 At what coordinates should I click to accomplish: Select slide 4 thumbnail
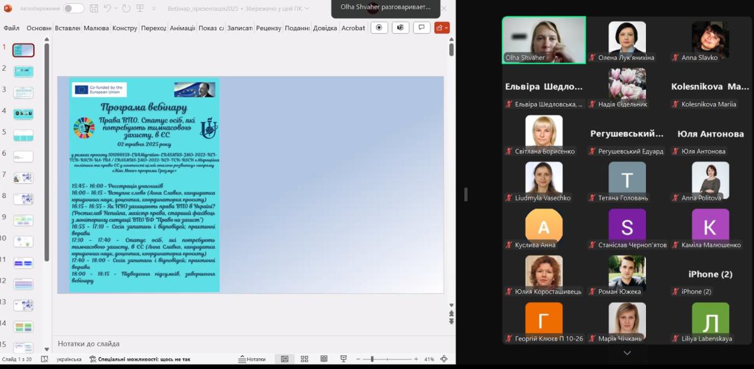(23, 114)
